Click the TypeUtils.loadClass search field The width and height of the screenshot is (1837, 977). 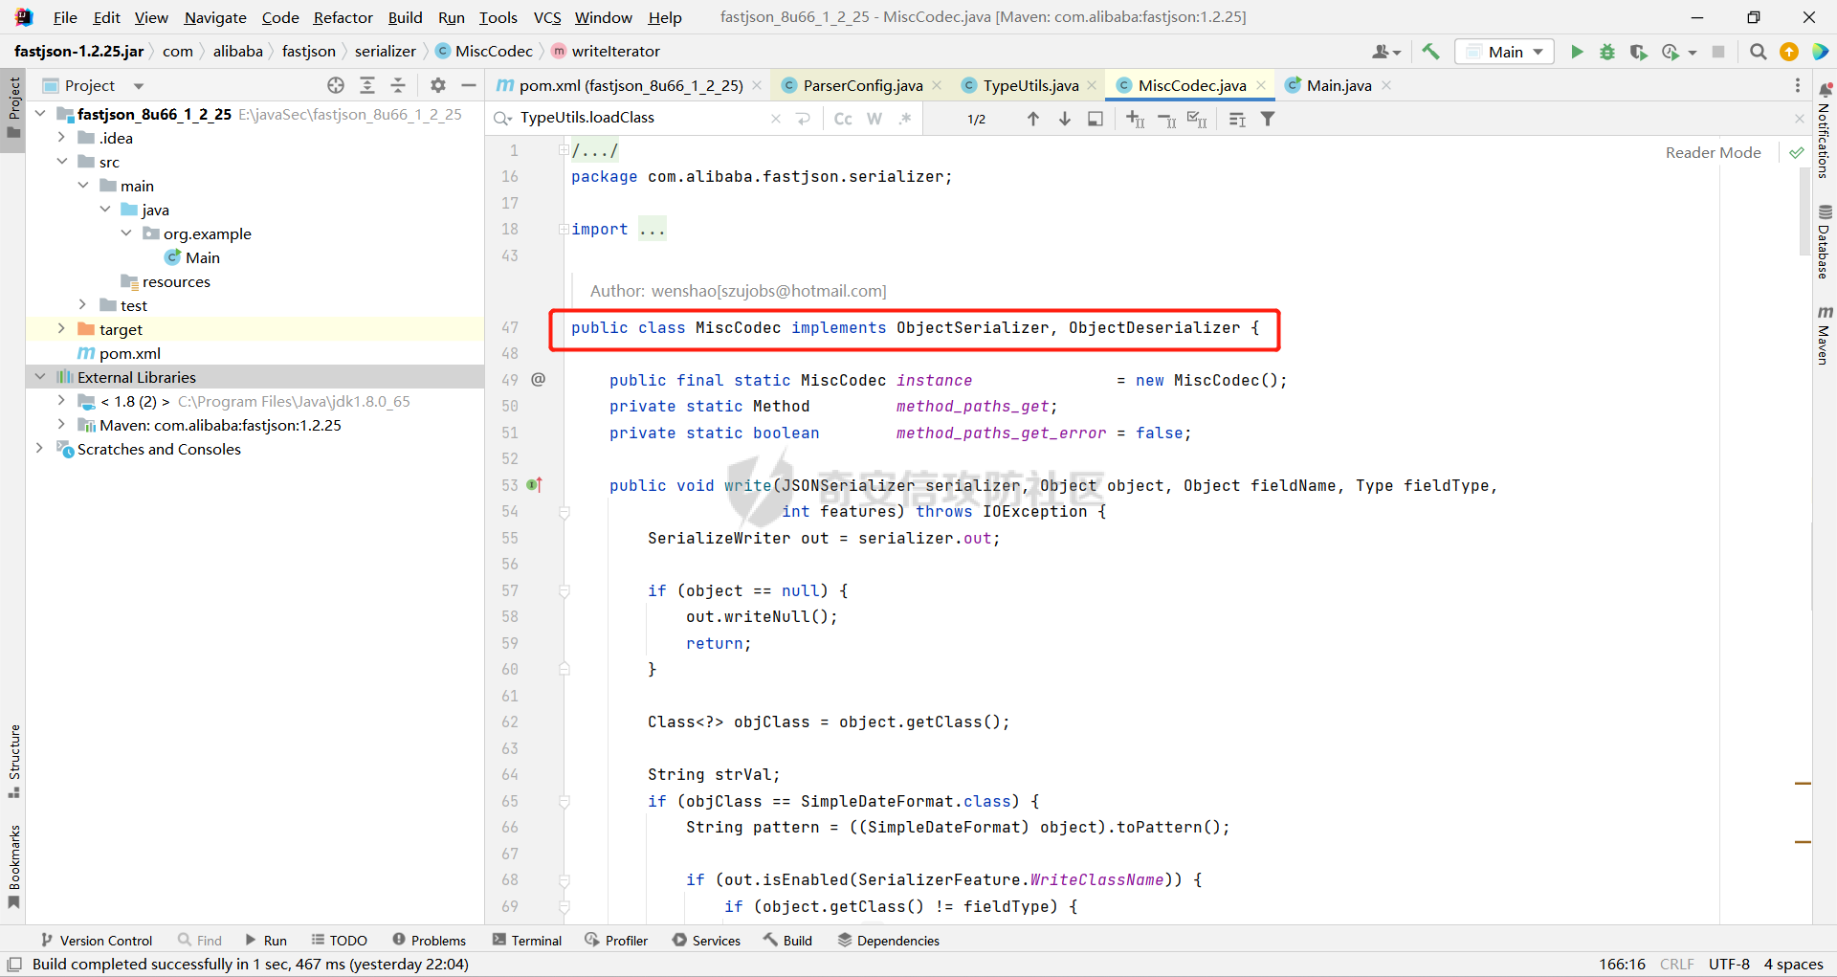point(641,118)
